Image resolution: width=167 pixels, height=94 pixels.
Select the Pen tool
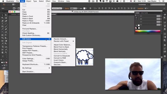coord(2,21)
